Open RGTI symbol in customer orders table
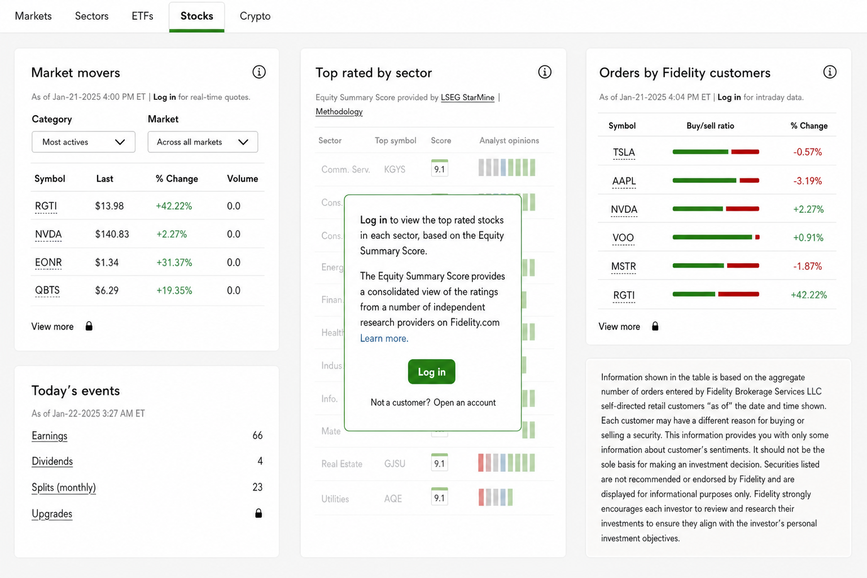The height and width of the screenshot is (578, 867). [x=624, y=295]
